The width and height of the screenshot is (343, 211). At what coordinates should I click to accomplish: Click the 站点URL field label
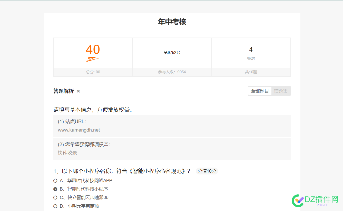point(72,122)
